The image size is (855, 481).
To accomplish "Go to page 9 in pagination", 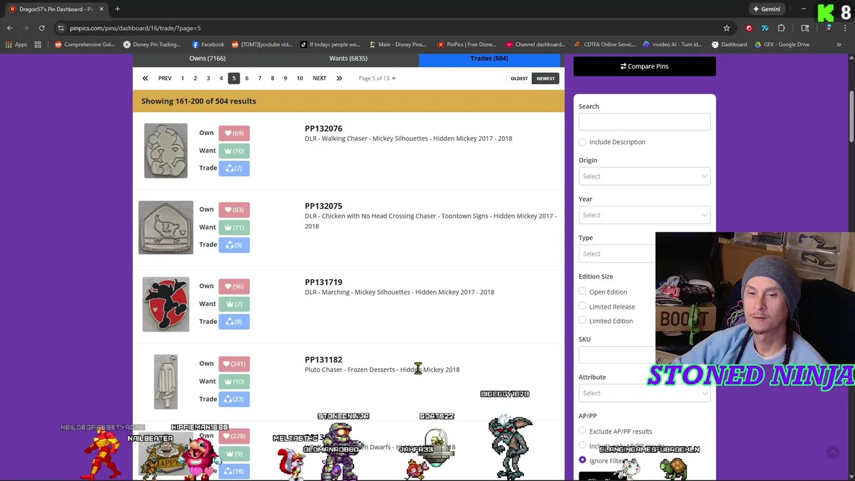I will tap(285, 78).
